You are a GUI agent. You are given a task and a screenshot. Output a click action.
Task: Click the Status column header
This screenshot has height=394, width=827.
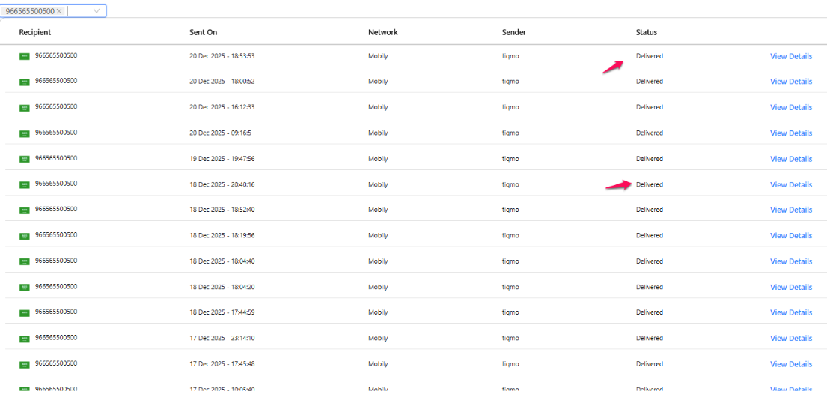tap(646, 32)
